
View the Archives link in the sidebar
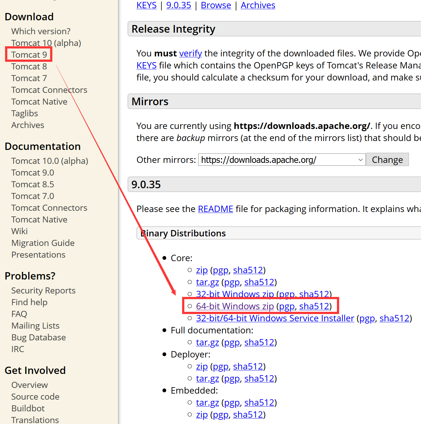28,125
